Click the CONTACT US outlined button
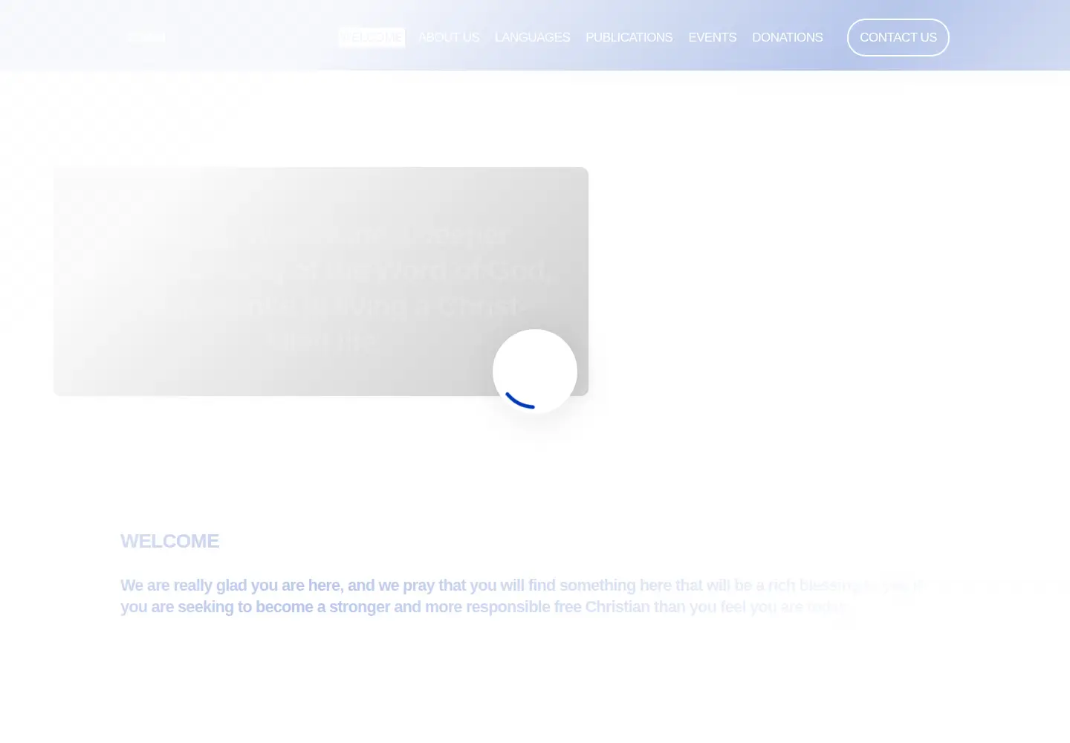1070x743 pixels. 898,37
